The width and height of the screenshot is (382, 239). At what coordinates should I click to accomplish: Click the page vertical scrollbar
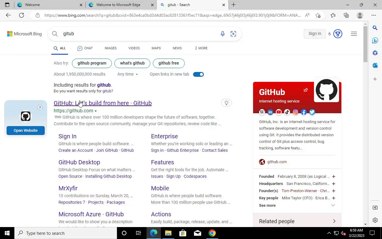coord(366,44)
